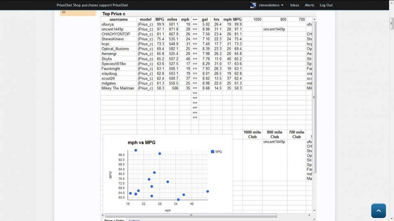Click the mph vs MPG chart title

pyautogui.click(x=142, y=142)
